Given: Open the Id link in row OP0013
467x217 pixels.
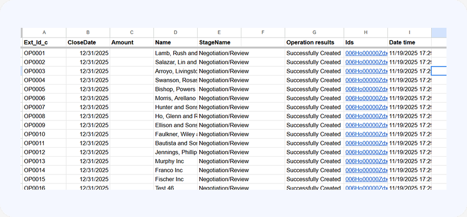Looking at the screenshot, I should point(366,161).
